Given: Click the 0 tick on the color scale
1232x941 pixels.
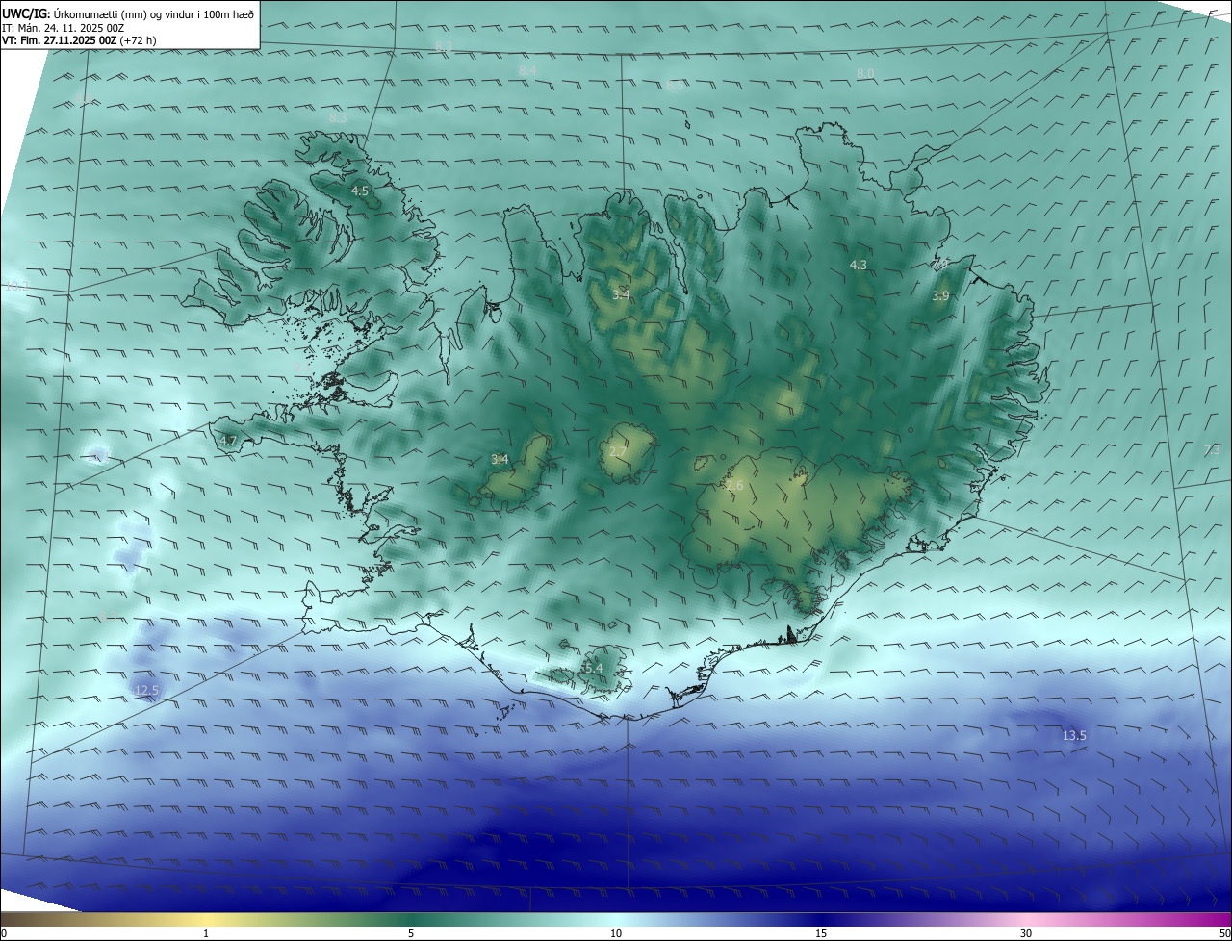Looking at the screenshot, I should tap(4, 933).
